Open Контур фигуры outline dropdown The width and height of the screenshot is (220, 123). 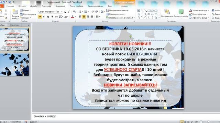point(199,14)
